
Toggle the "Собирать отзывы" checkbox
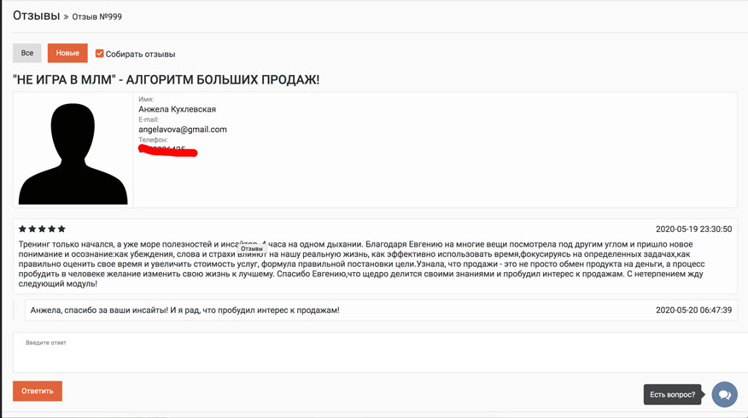point(99,54)
